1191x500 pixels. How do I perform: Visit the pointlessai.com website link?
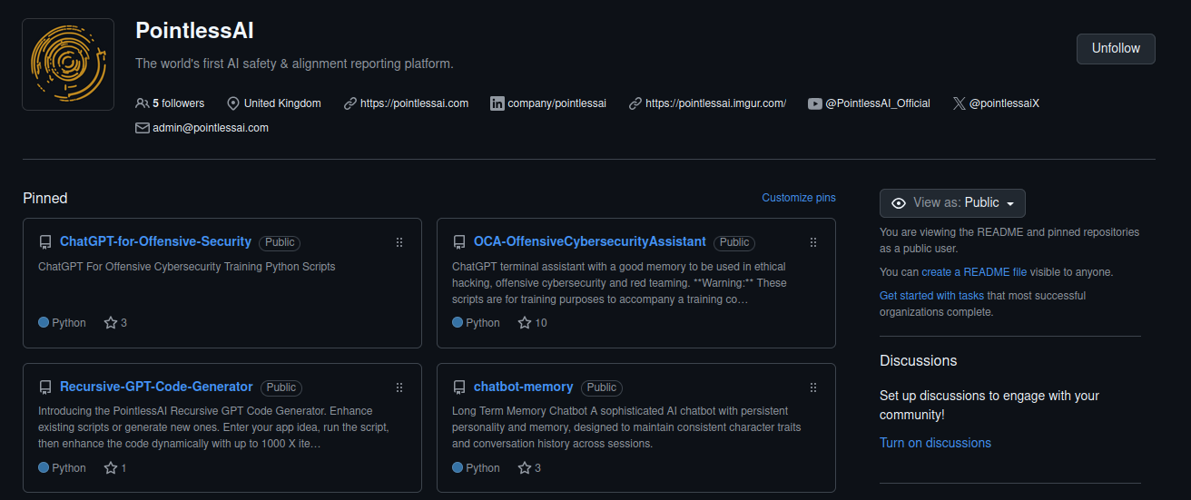pos(414,103)
